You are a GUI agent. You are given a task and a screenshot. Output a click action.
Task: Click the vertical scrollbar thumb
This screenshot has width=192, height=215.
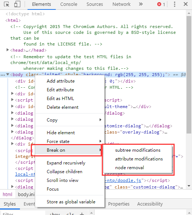[x=189, y=75]
